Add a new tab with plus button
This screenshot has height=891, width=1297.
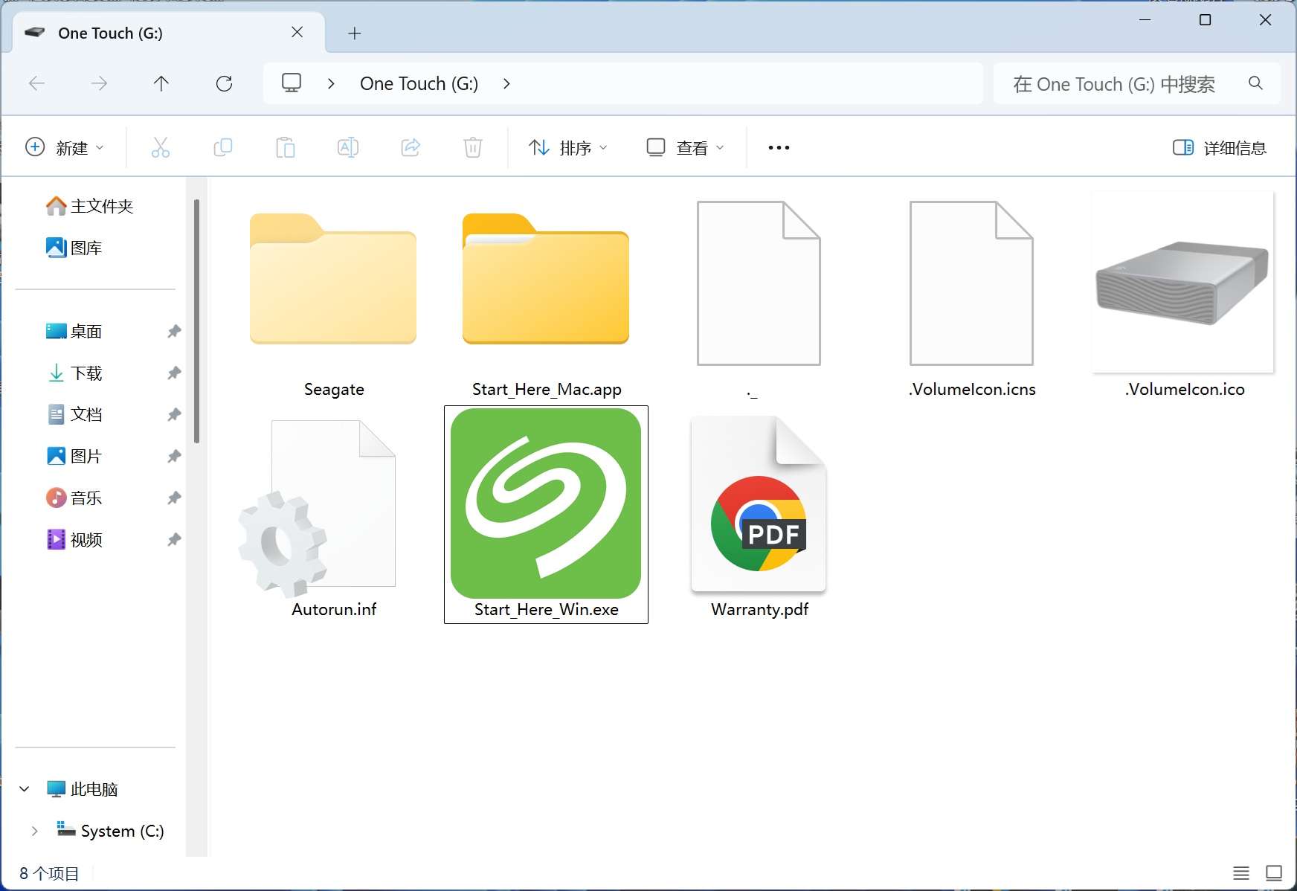tap(355, 33)
